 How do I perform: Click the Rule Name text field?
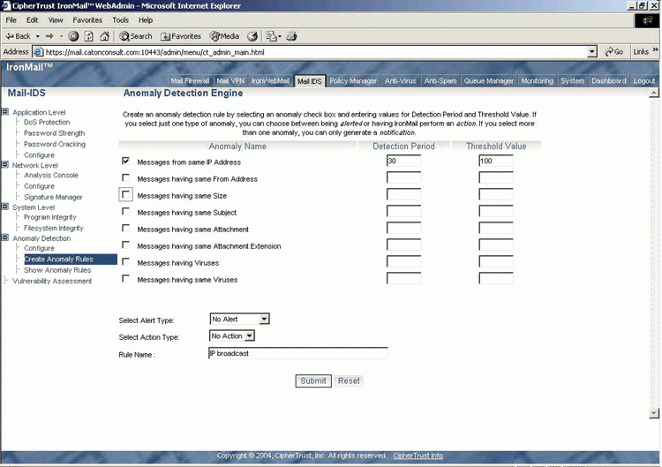coord(298,353)
